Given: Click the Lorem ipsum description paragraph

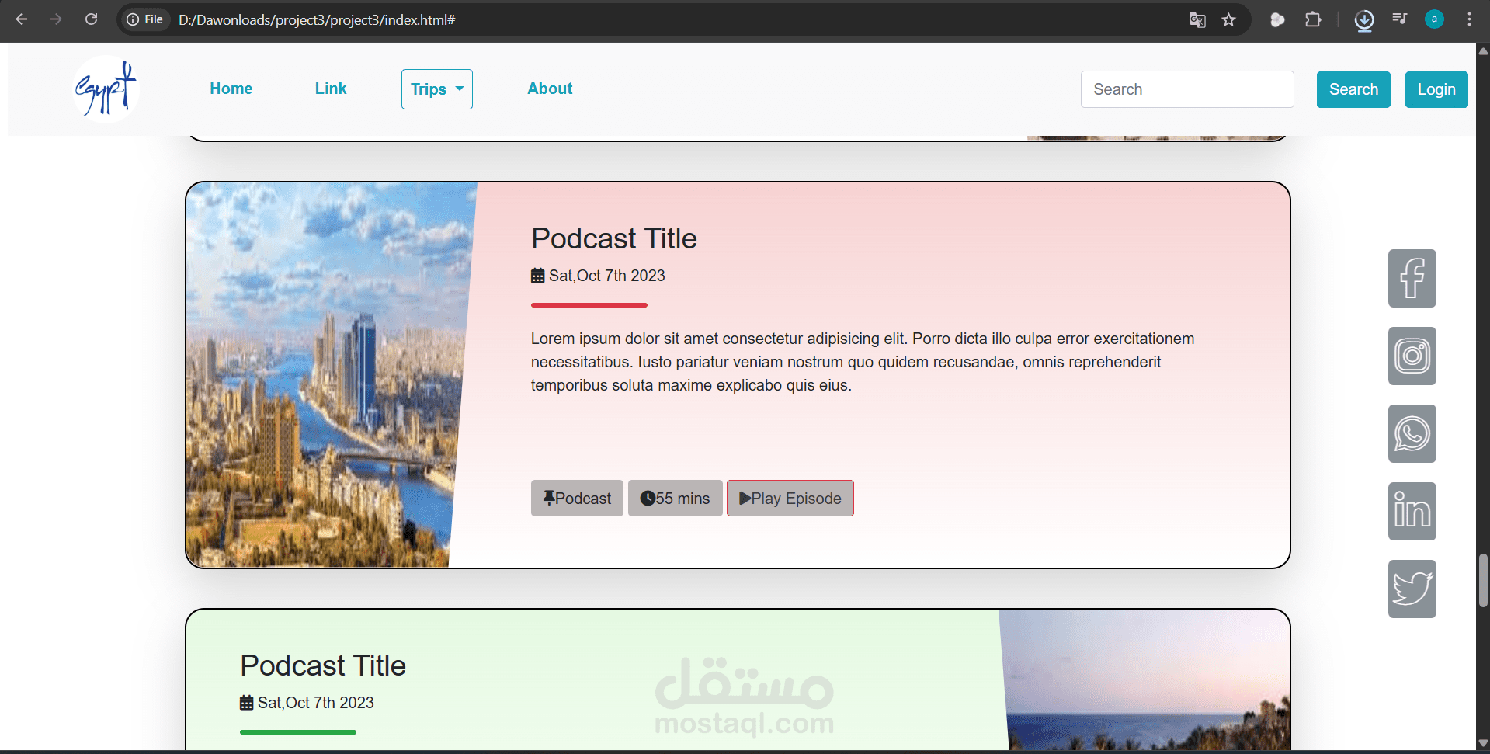Looking at the screenshot, I should point(863,362).
